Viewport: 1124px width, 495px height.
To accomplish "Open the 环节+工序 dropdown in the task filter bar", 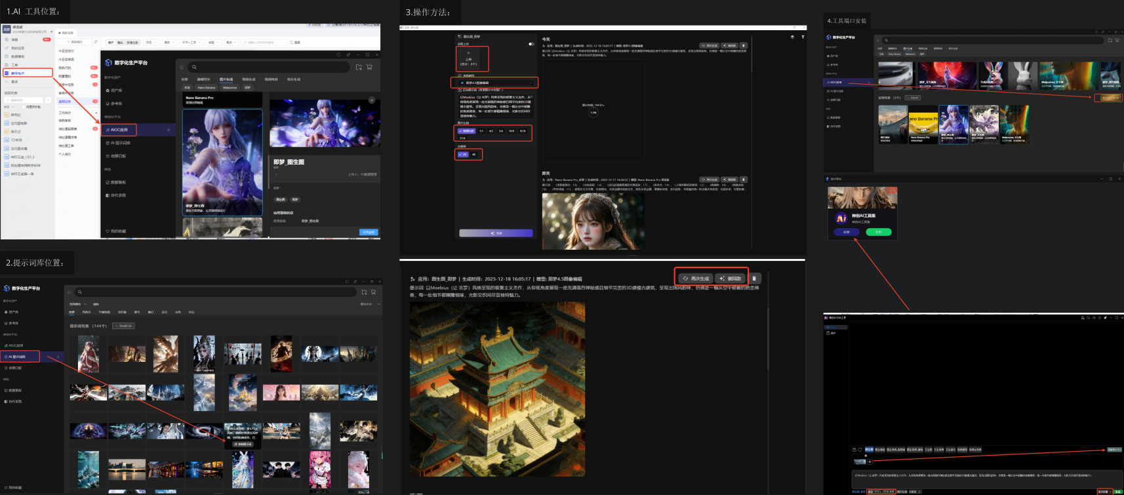I will click(191, 42).
